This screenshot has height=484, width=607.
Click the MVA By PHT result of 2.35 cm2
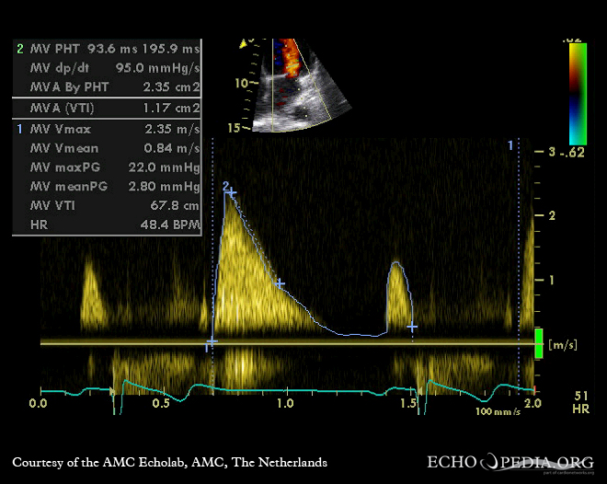(x=171, y=87)
